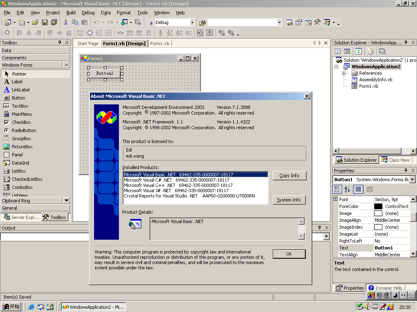Open the Find combo box dropdown arrow
The width and height of the screenshot is (417, 312).
click(279, 23)
